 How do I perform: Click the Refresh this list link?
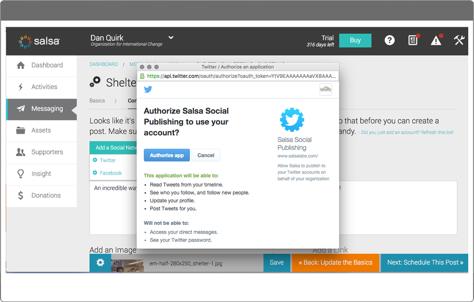437,132
